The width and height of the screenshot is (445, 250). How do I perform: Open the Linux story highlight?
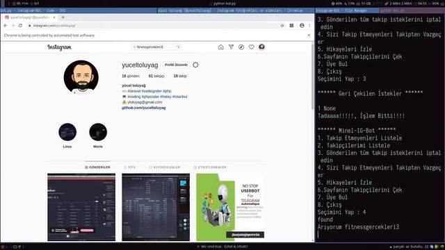coord(67,132)
